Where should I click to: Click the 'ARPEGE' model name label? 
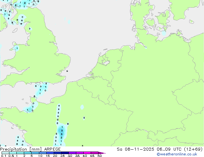click(52, 149)
